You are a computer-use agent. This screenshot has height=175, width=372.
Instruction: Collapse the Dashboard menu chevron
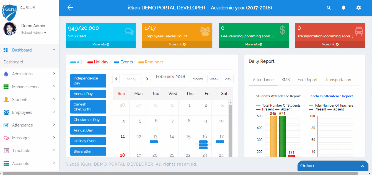pos(54,50)
